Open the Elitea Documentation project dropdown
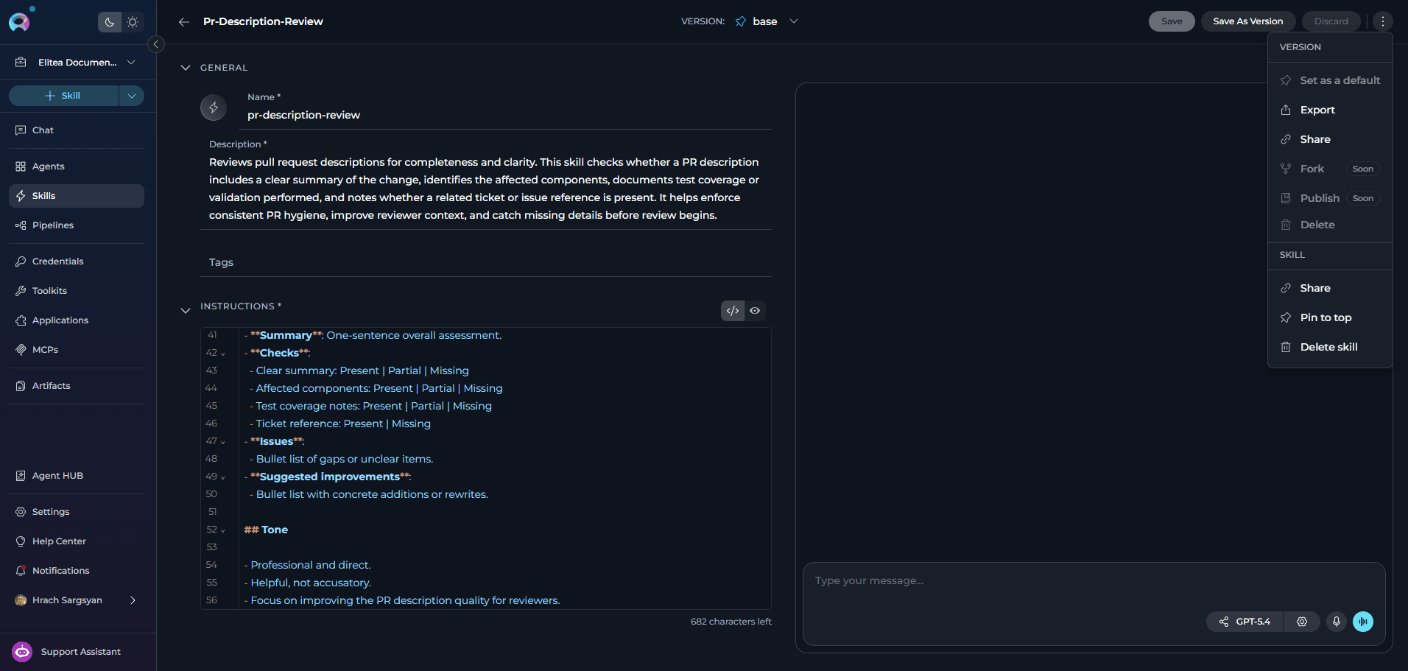The image size is (1408, 671). coord(77,63)
